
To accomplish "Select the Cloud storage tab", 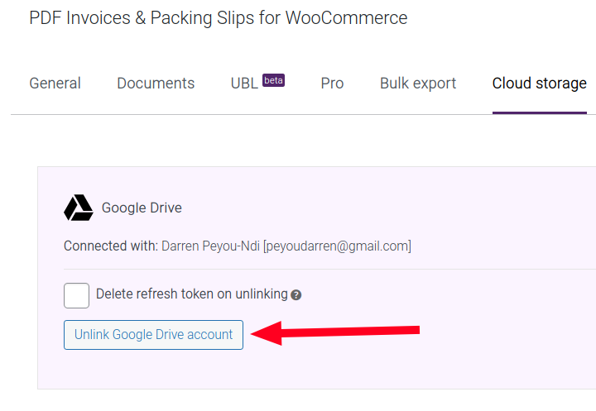I will click(x=539, y=84).
